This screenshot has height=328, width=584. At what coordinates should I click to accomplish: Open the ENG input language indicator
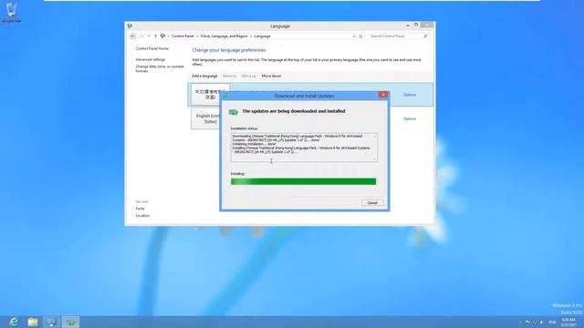[x=552, y=322]
